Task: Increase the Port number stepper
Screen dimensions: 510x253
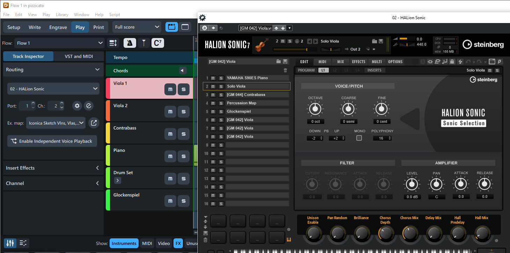Action: point(33,104)
